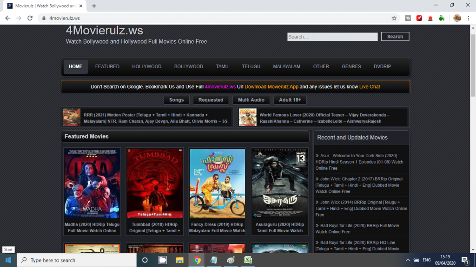
Task: Open the HOLLYWOOD menu item
Action: coord(146,67)
